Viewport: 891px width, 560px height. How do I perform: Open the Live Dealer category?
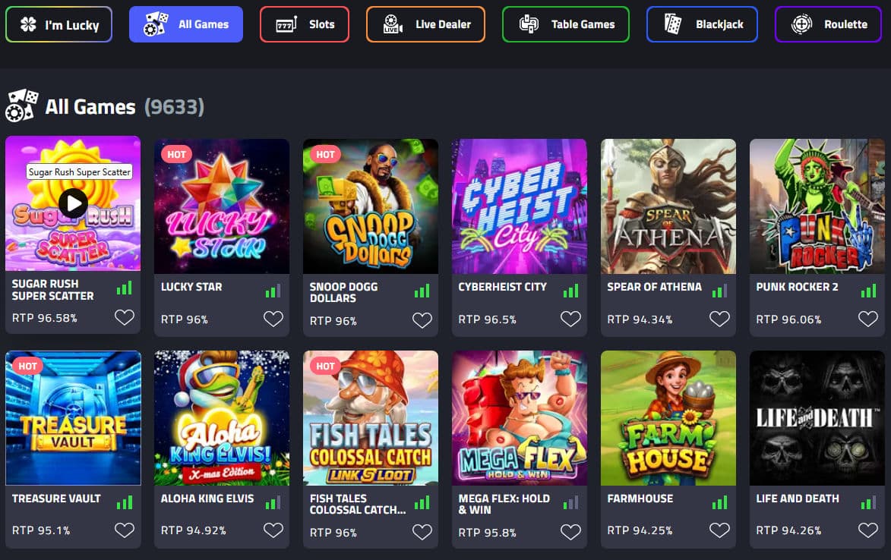425,24
